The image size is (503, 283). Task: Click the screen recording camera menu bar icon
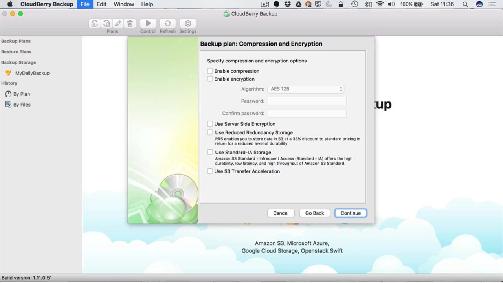(x=265, y=4)
